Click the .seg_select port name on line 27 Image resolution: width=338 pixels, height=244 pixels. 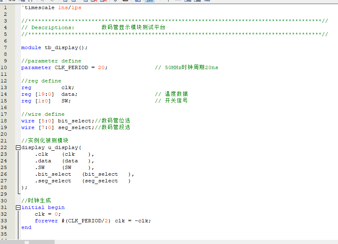[53, 181]
